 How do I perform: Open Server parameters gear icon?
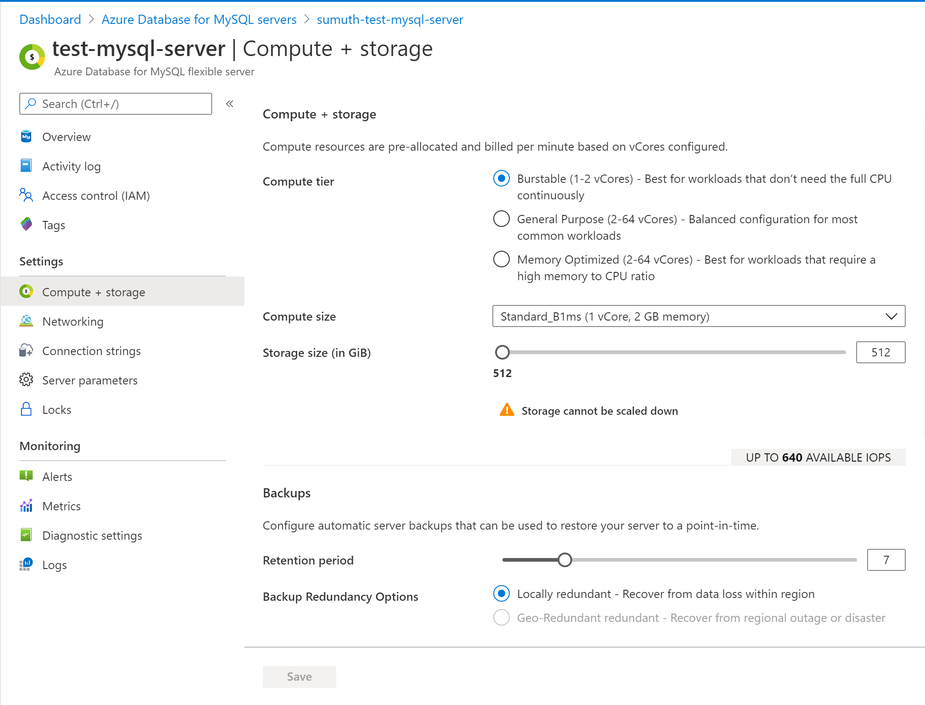coord(26,380)
